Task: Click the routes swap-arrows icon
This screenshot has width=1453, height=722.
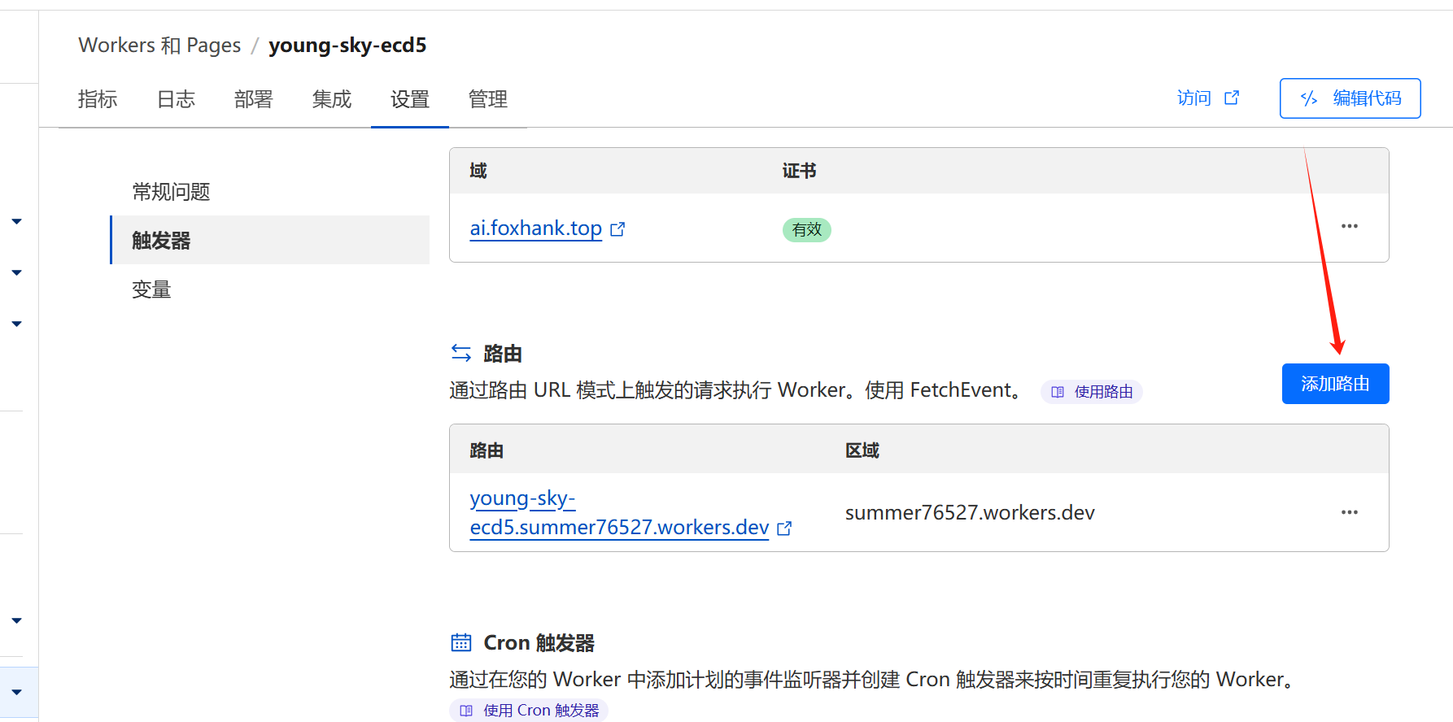Action: 461,353
